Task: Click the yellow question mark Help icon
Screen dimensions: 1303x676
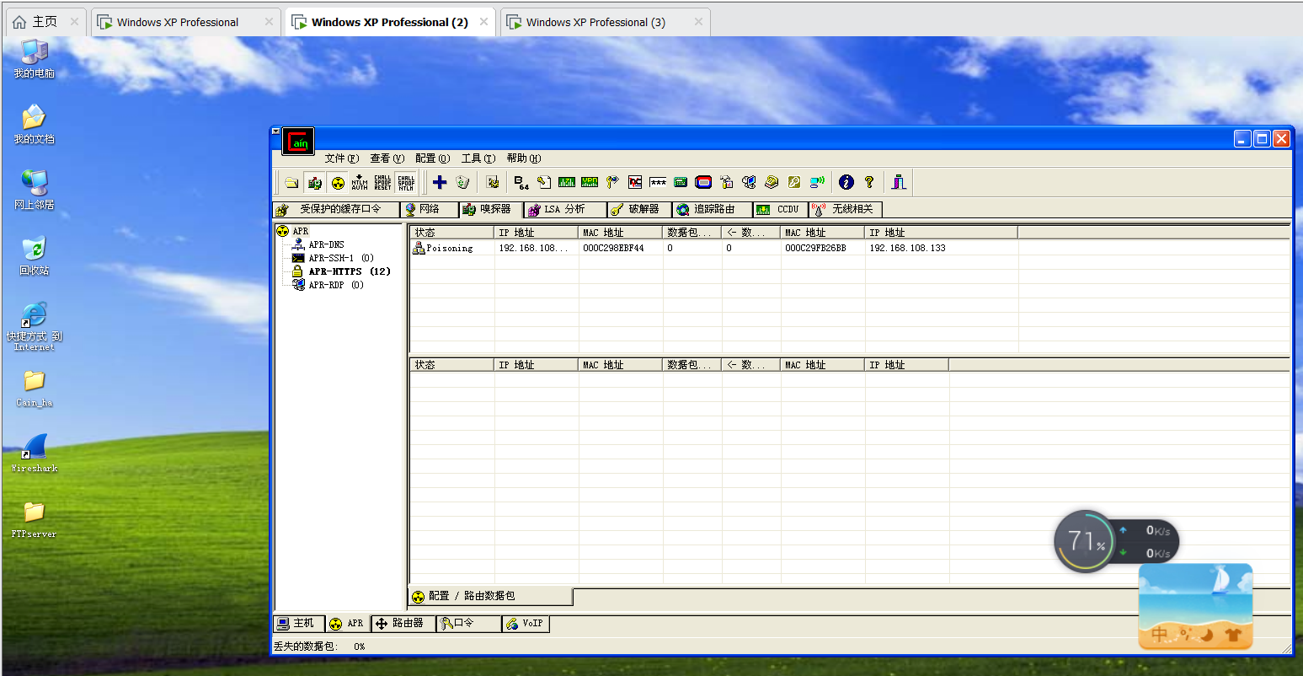Action: point(869,182)
